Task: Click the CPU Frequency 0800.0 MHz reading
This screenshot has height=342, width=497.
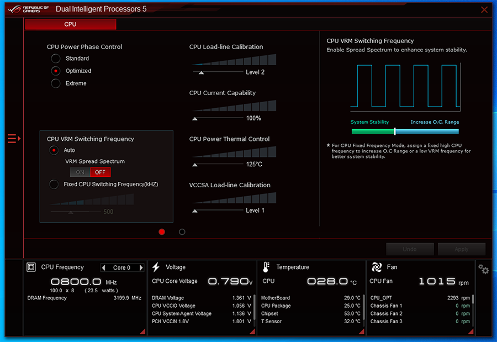Action: (x=84, y=282)
